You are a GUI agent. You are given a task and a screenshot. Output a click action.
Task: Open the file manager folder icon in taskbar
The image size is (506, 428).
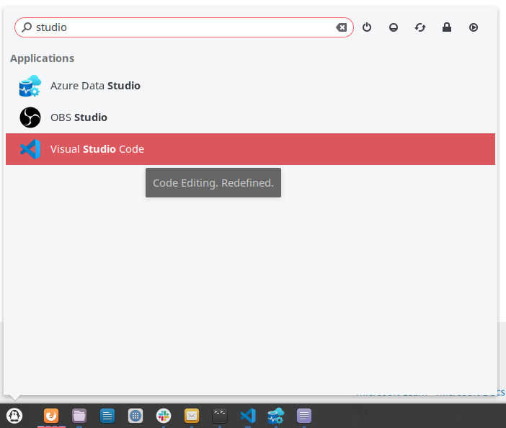tap(79, 416)
